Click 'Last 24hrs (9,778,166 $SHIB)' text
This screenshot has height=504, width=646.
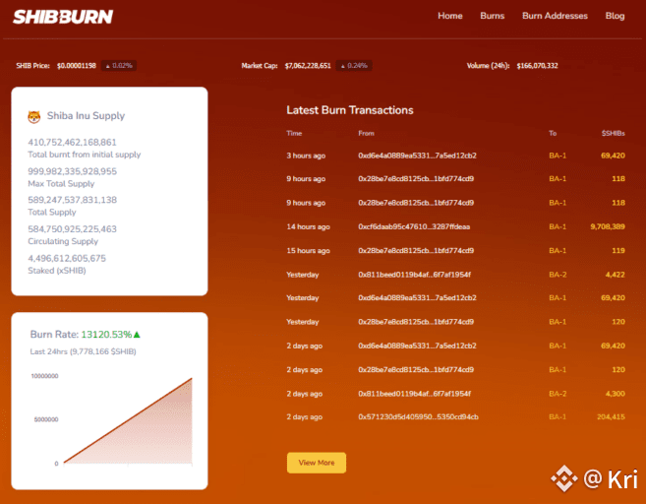tap(84, 351)
